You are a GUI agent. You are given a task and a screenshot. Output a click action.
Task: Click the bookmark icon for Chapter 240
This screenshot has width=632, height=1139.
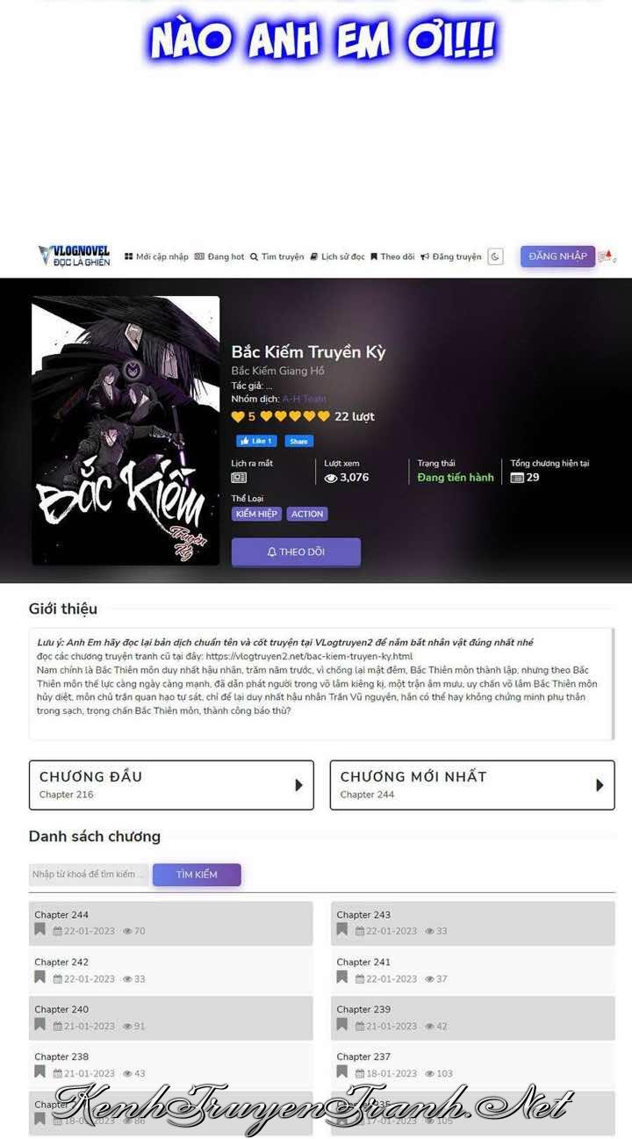click(x=39, y=1024)
